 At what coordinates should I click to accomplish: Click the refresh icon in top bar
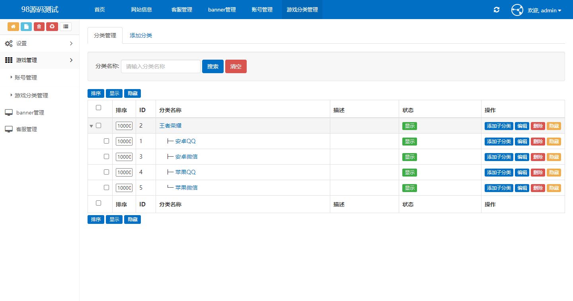(x=496, y=10)
